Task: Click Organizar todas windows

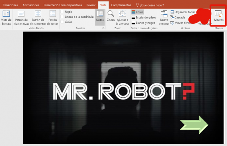Action: 183,12
